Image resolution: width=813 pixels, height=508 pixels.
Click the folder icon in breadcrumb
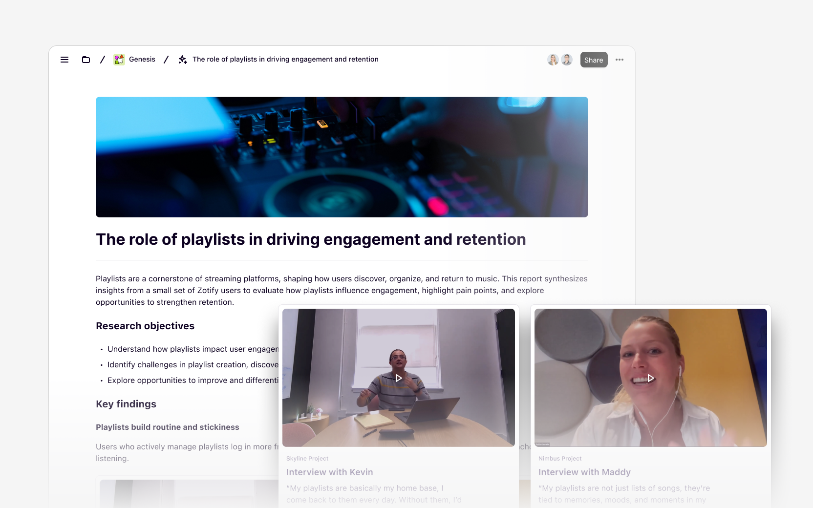[86, 60]
